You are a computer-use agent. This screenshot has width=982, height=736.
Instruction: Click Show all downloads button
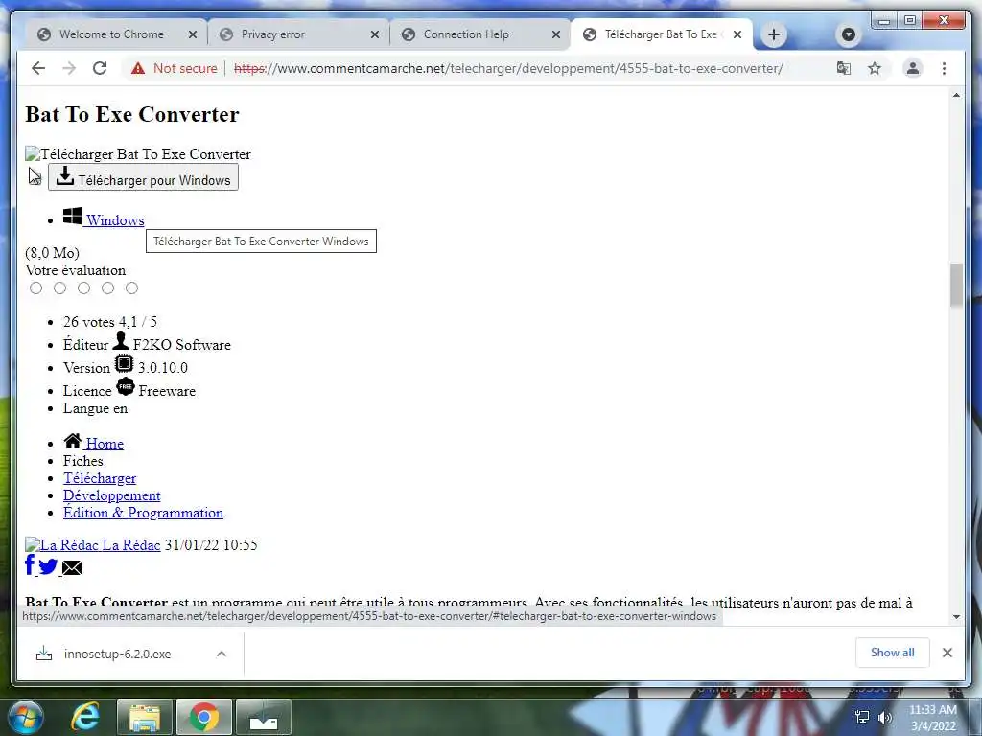click(x=893, y=653)
